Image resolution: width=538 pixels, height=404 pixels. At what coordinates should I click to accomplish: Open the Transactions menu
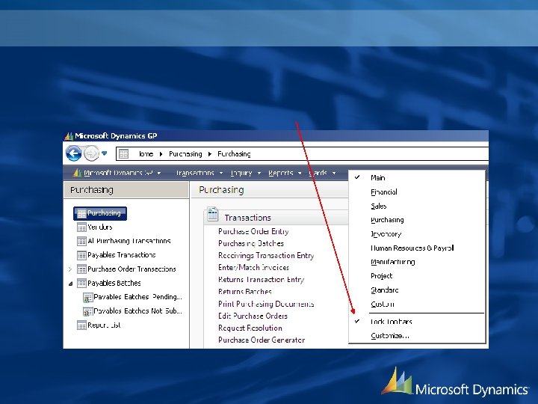(x=199, y=173)
